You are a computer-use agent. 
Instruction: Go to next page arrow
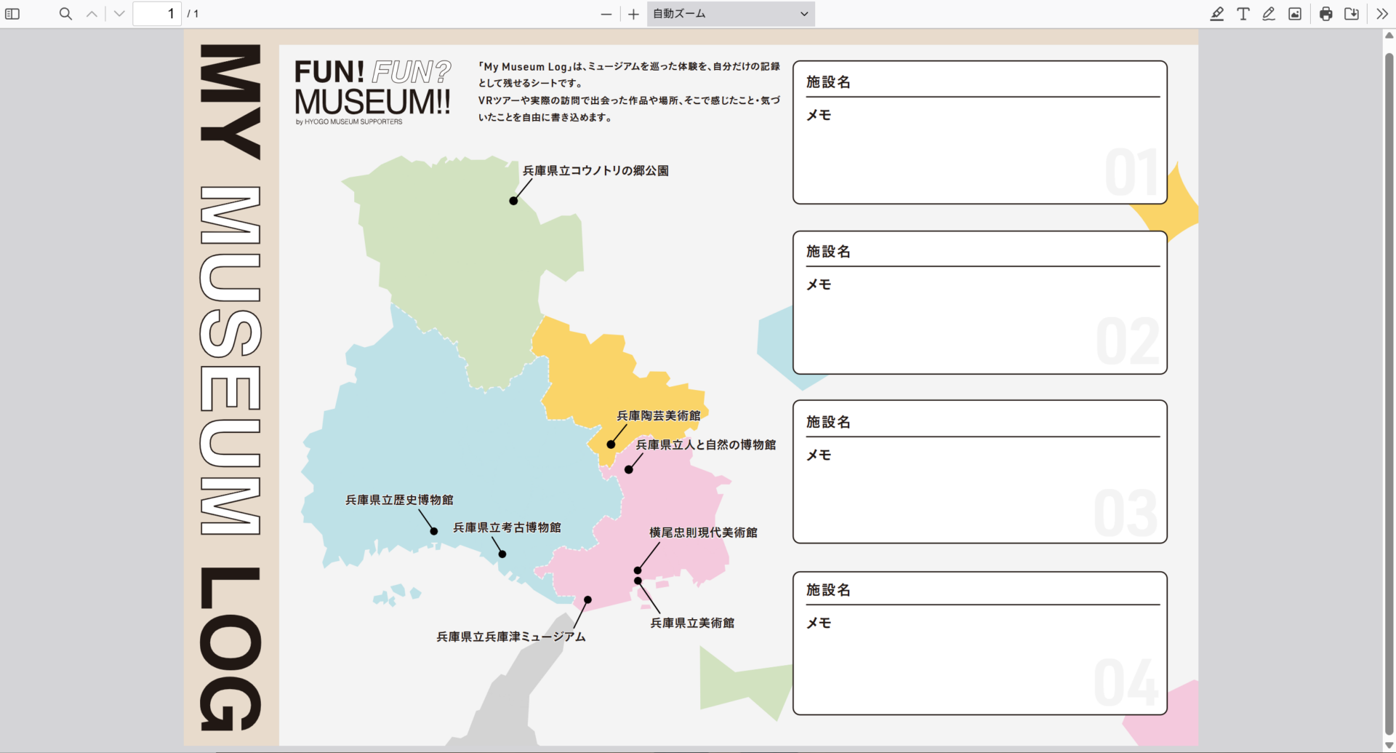pos(119,14)
